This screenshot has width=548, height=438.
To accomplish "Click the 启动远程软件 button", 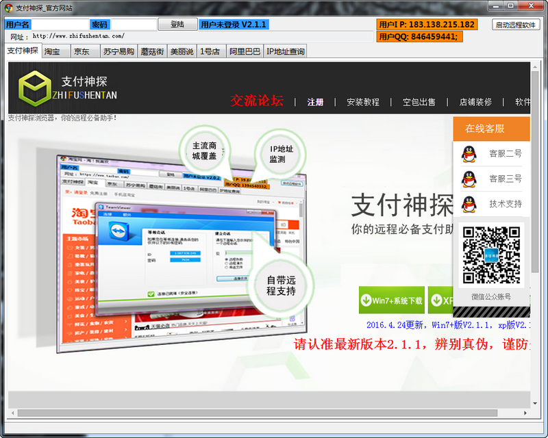I will 515,23.
